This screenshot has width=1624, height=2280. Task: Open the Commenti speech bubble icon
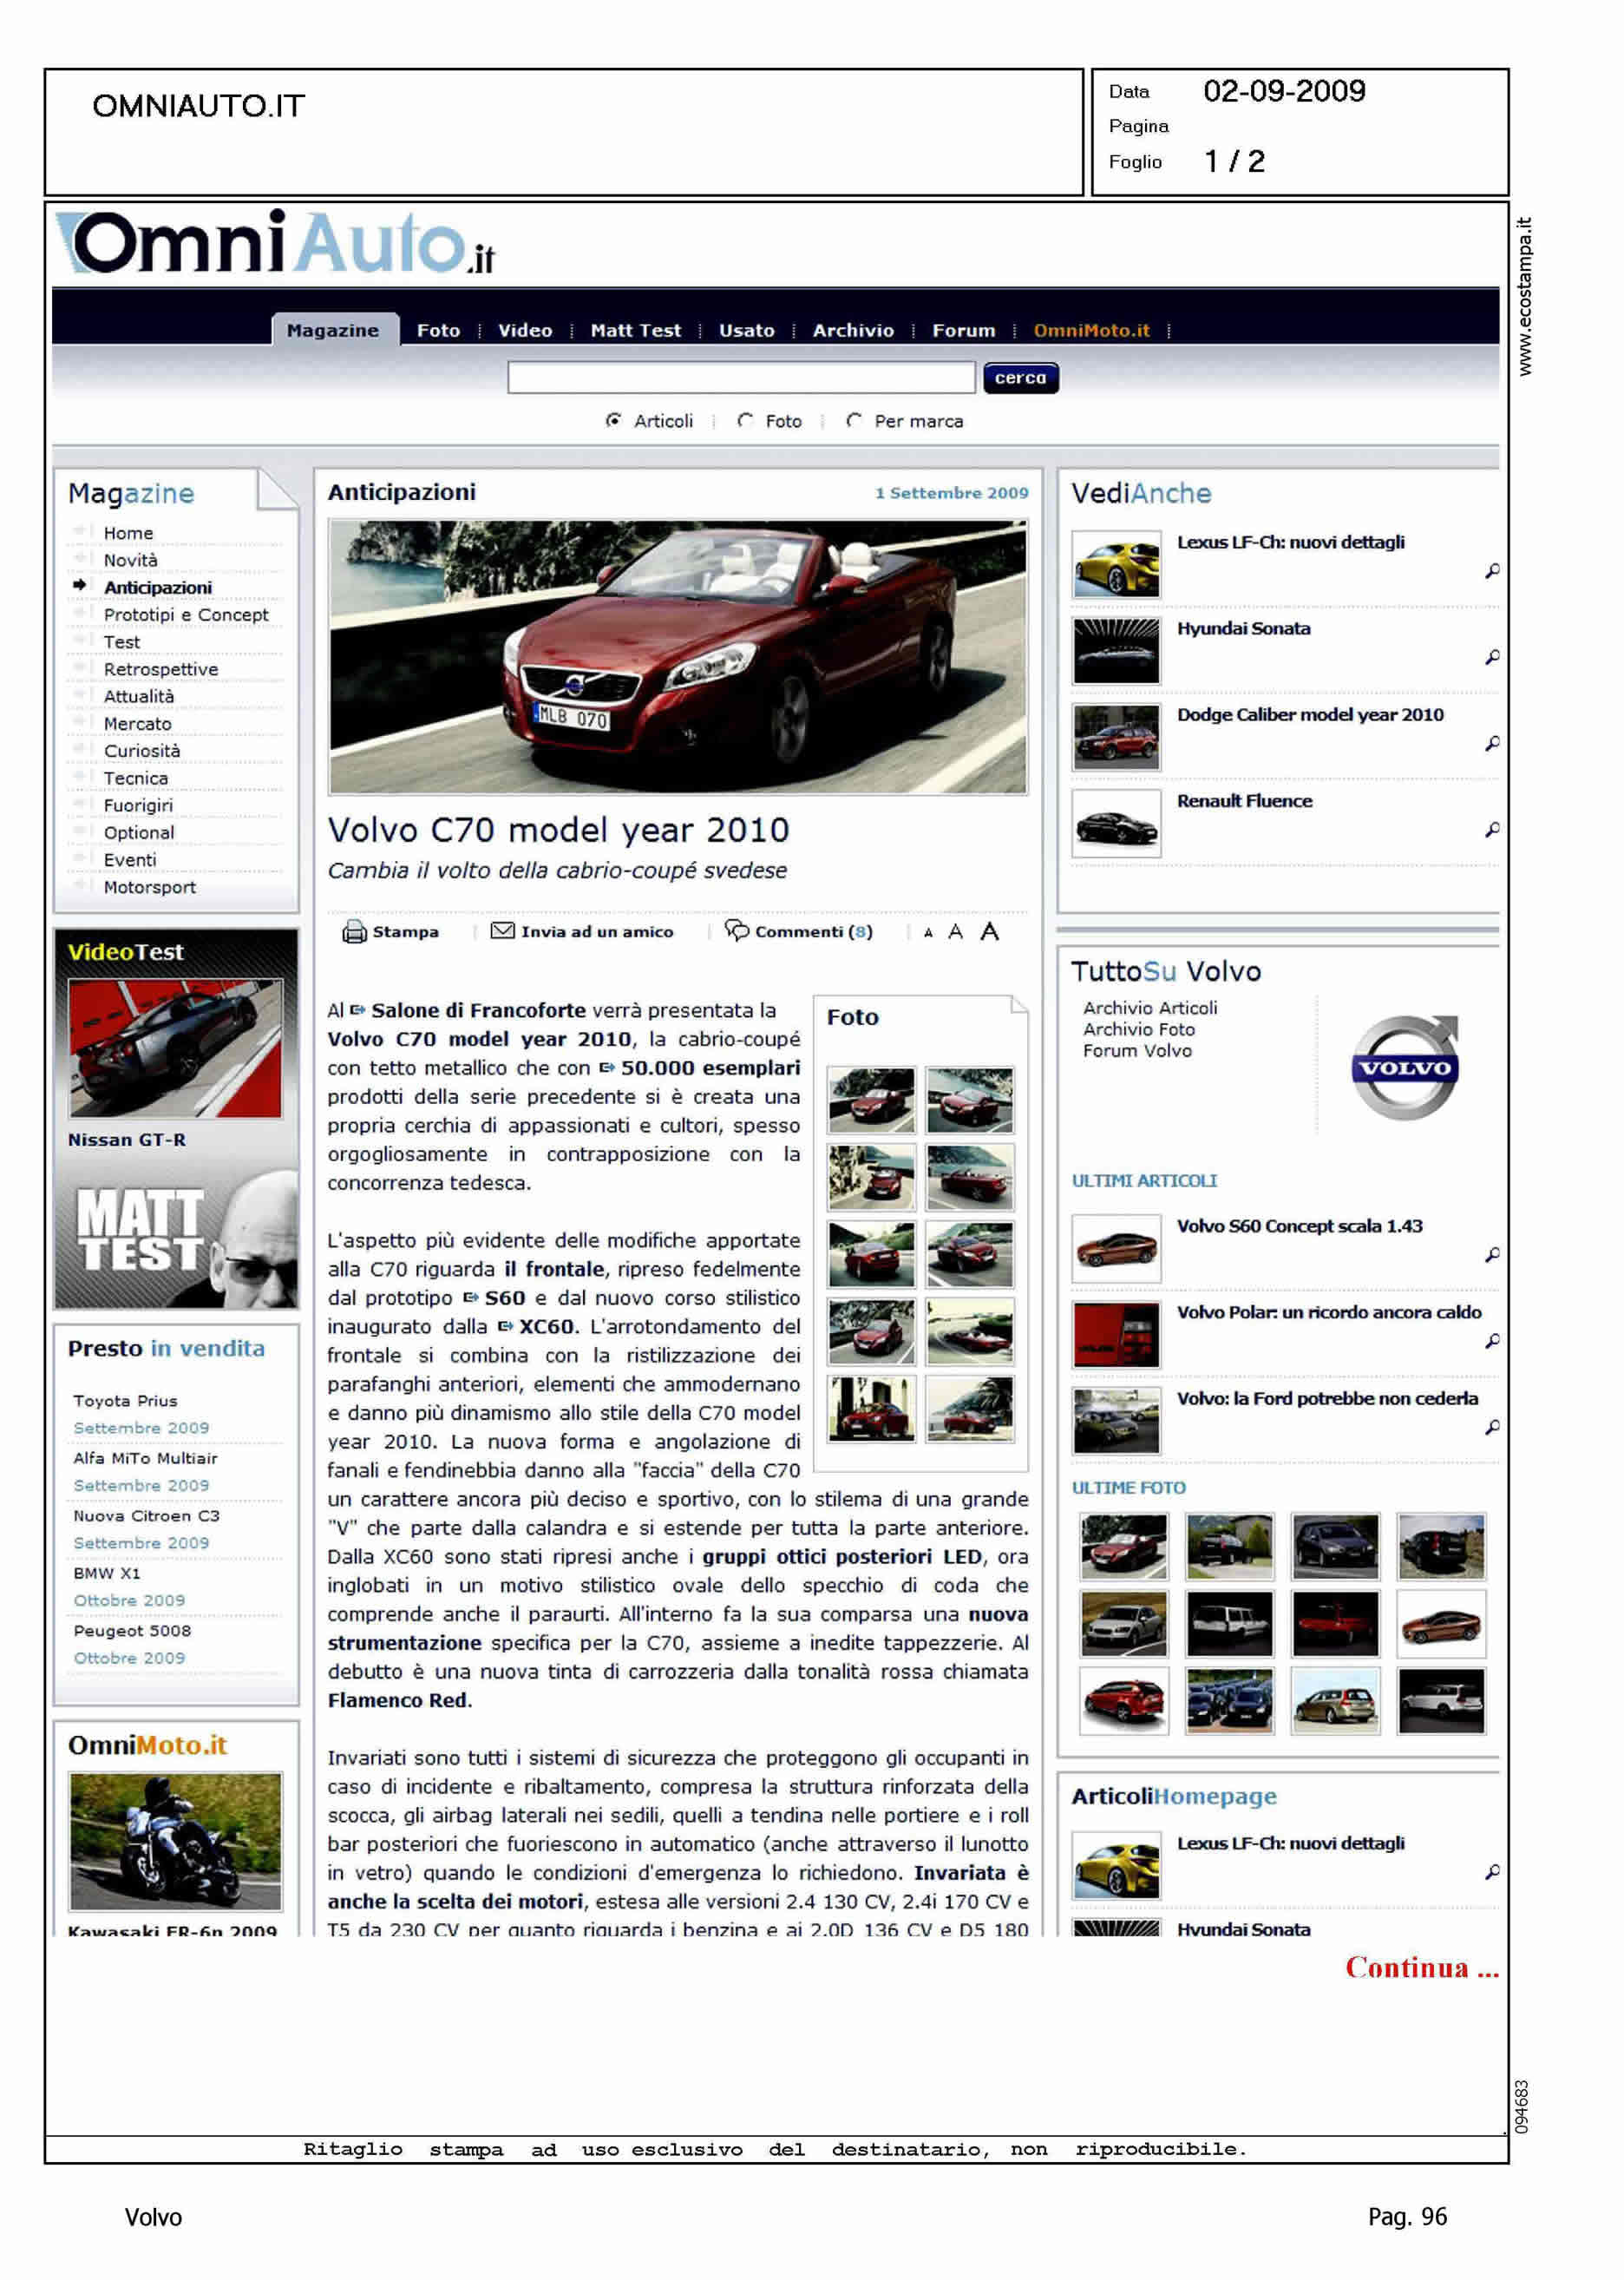[x=737, y=930]
